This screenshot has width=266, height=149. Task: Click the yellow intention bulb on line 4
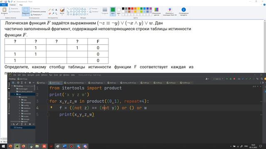[x=52, y=107]
